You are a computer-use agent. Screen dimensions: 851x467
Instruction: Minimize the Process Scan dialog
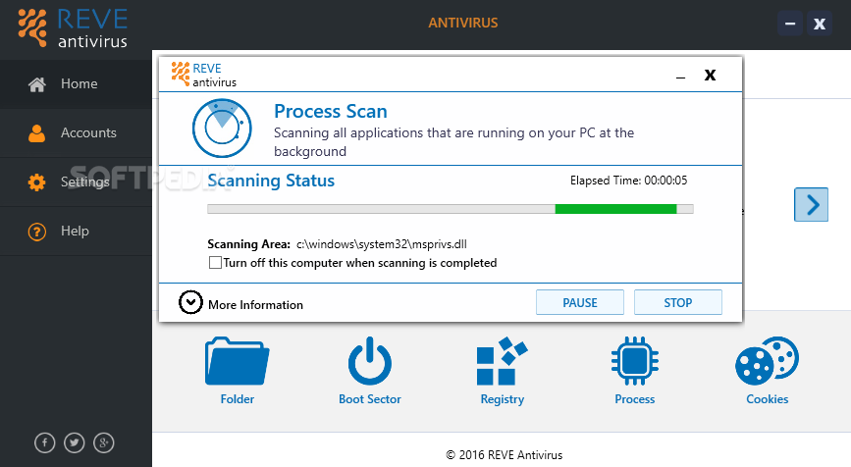pos(680,76)
